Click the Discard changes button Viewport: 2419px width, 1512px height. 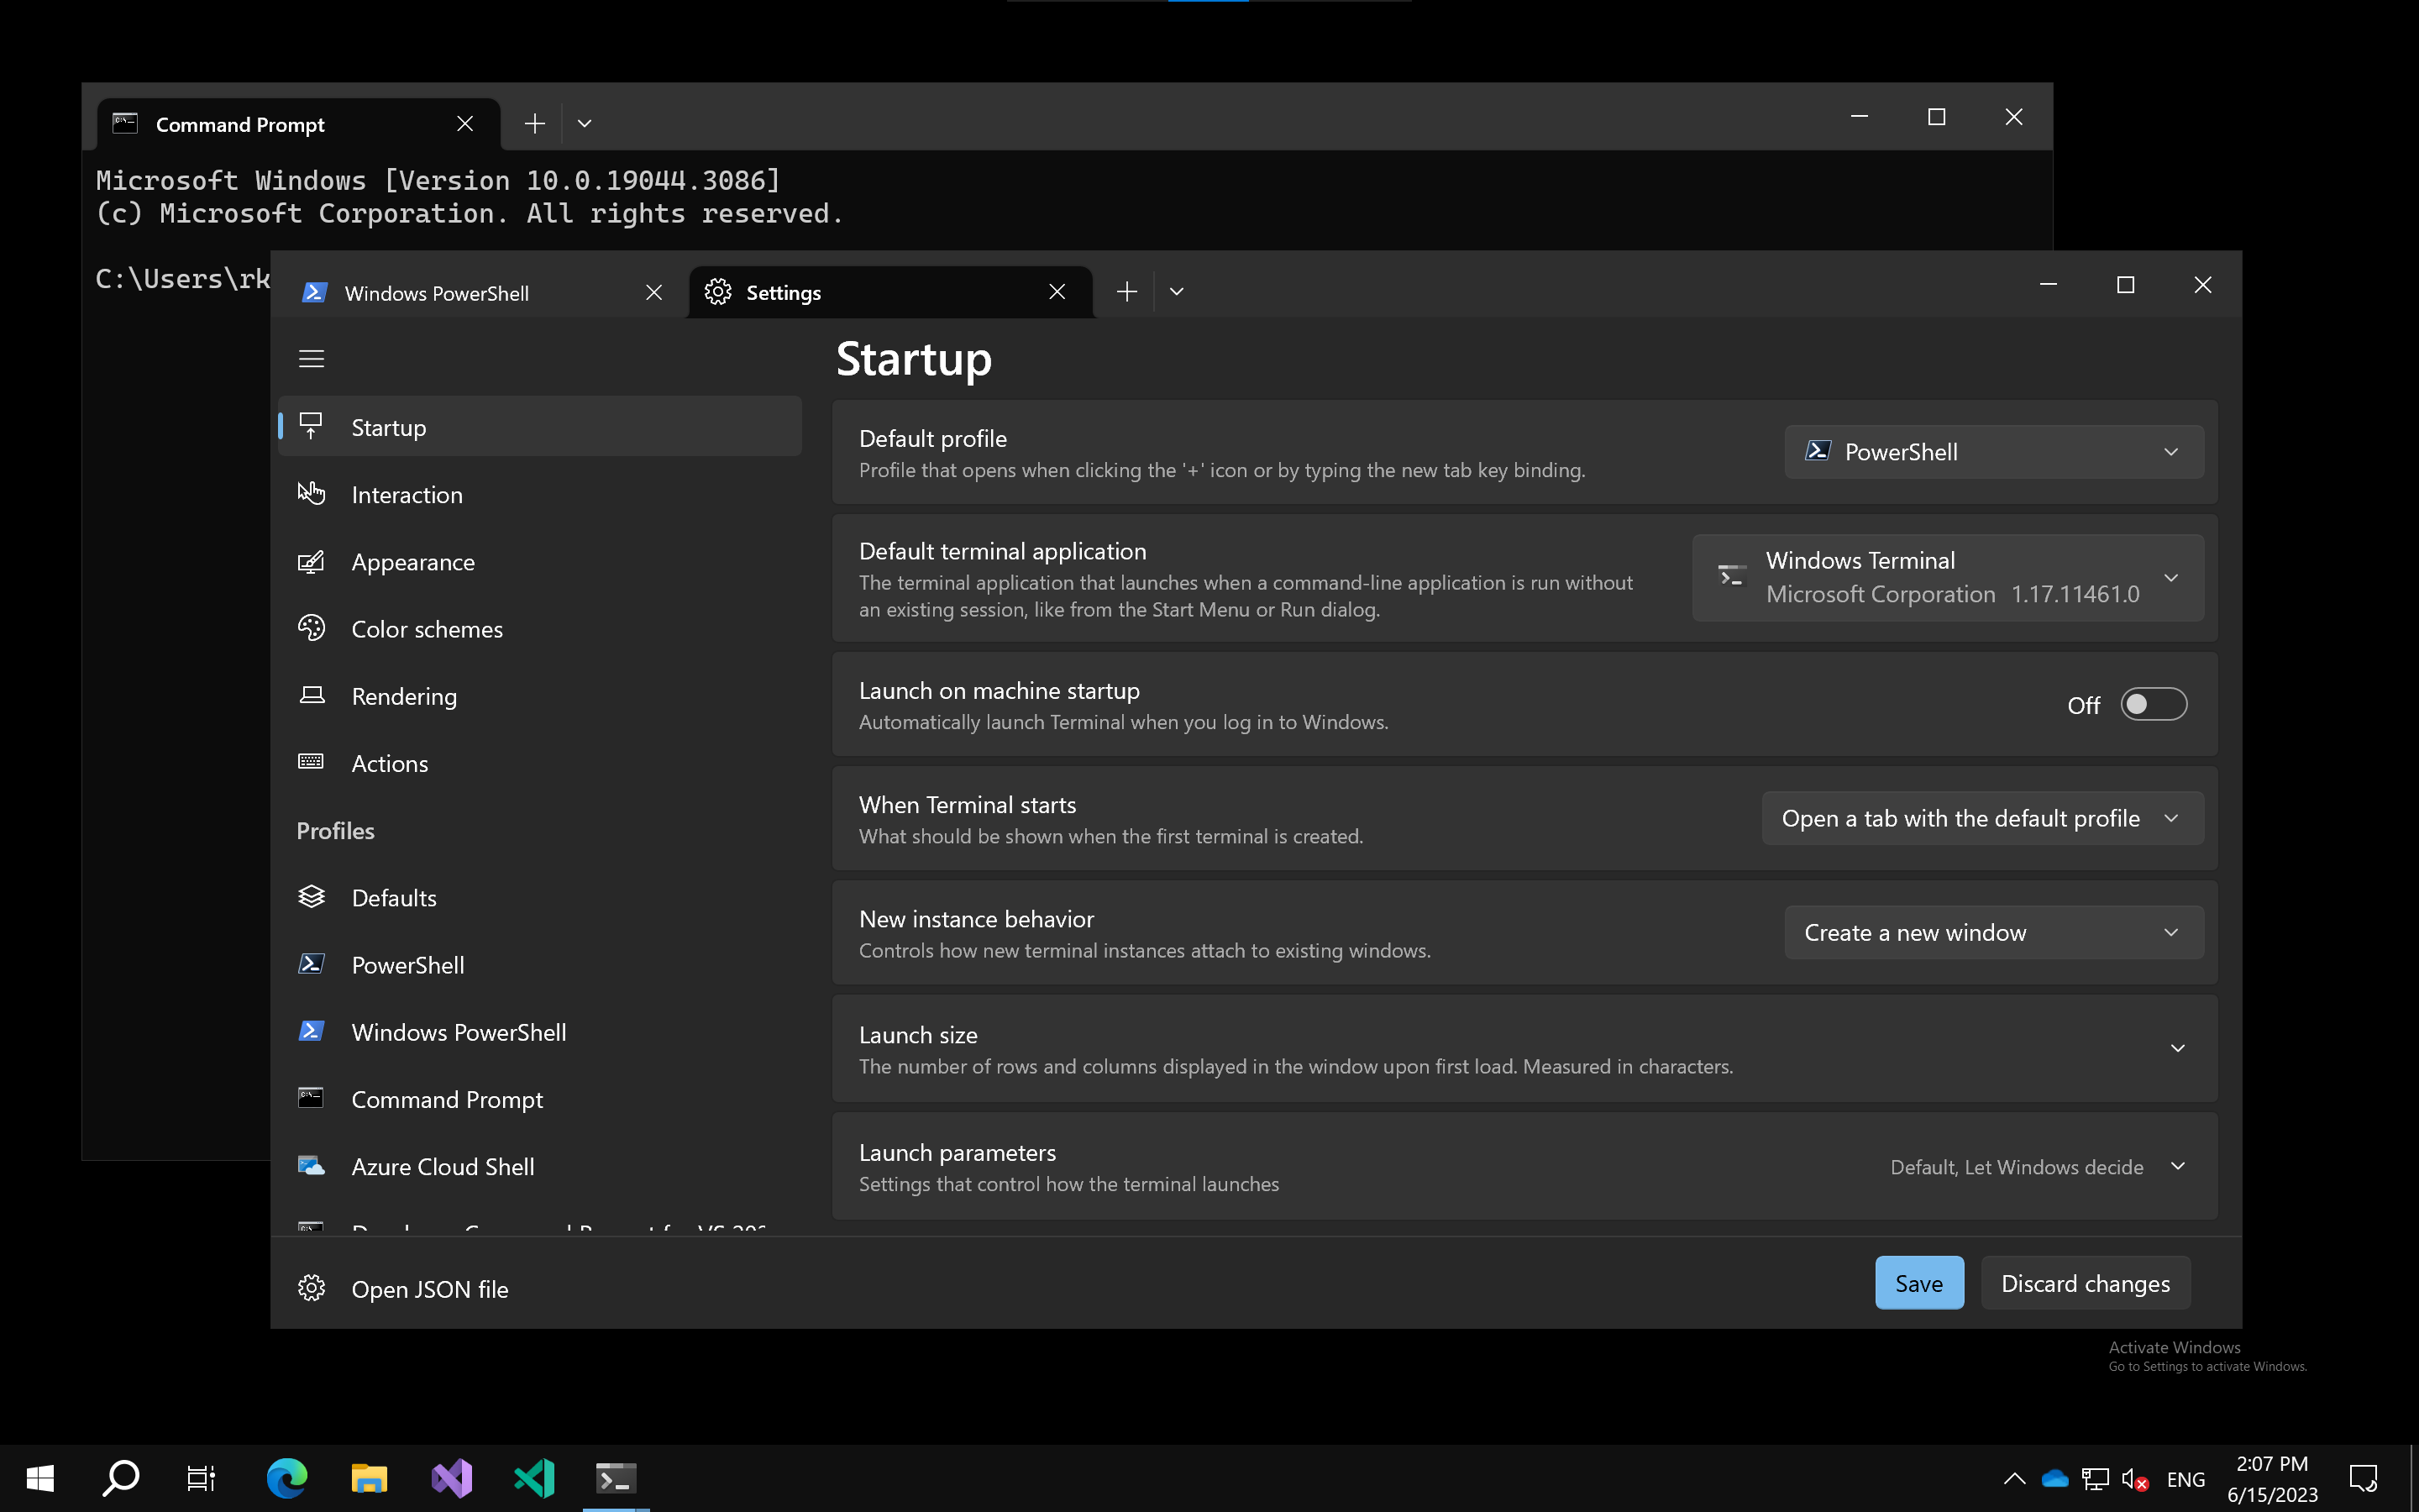coord(2086,1283)
